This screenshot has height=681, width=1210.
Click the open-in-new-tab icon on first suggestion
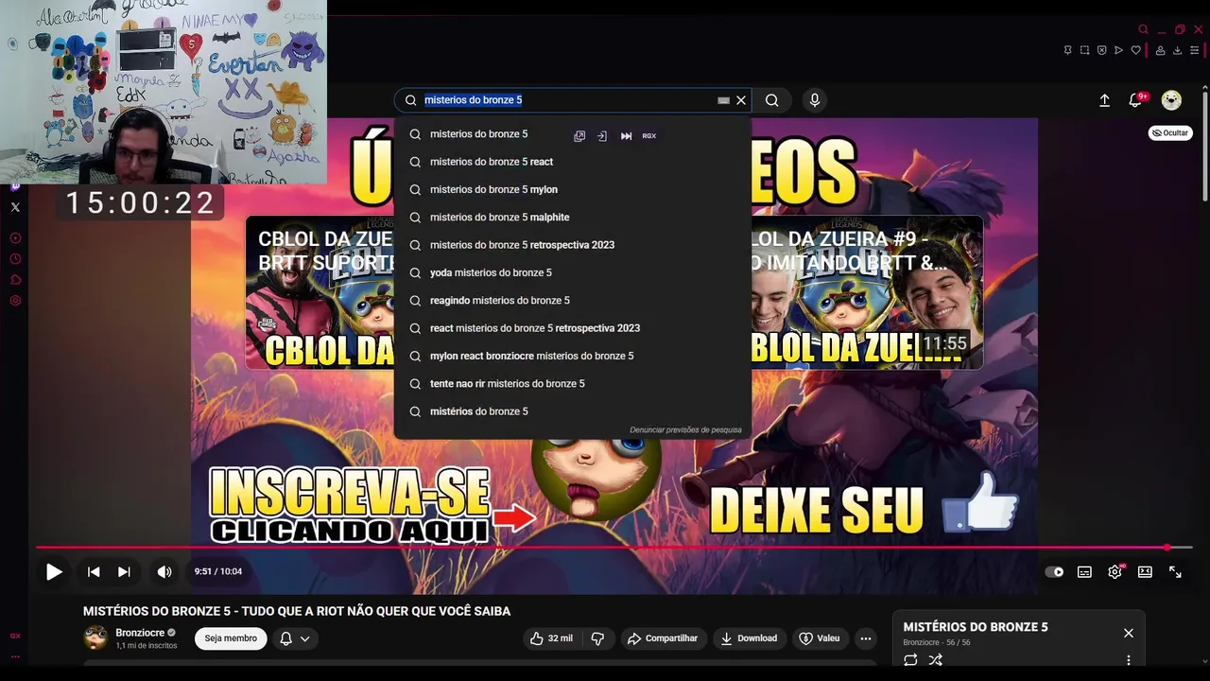coord(579,136)
